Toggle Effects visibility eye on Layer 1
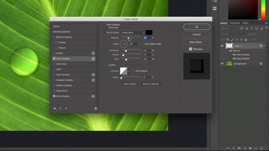The height and width of the screenshot is (151, 269). [231, 51]
